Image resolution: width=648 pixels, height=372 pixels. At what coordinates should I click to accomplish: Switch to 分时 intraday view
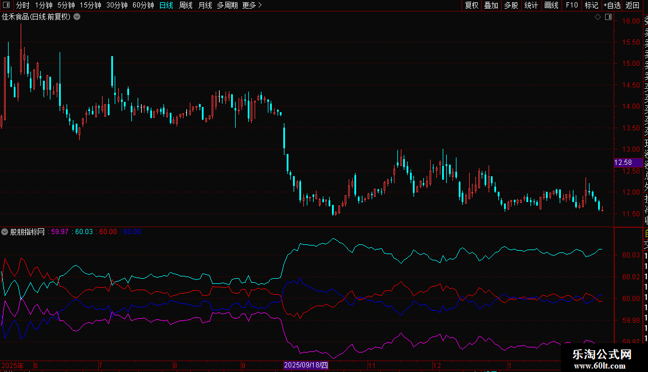point(22,5)
